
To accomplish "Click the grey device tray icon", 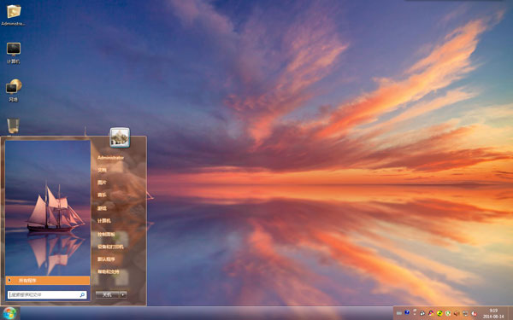I will tap(415, 312).
